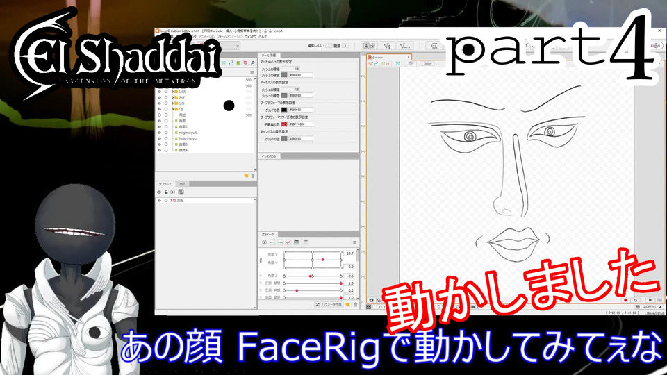Viewport: 667px width, 375px height.
Task: Click the warp deformer grid black swatch
Action: coord(283,110)
